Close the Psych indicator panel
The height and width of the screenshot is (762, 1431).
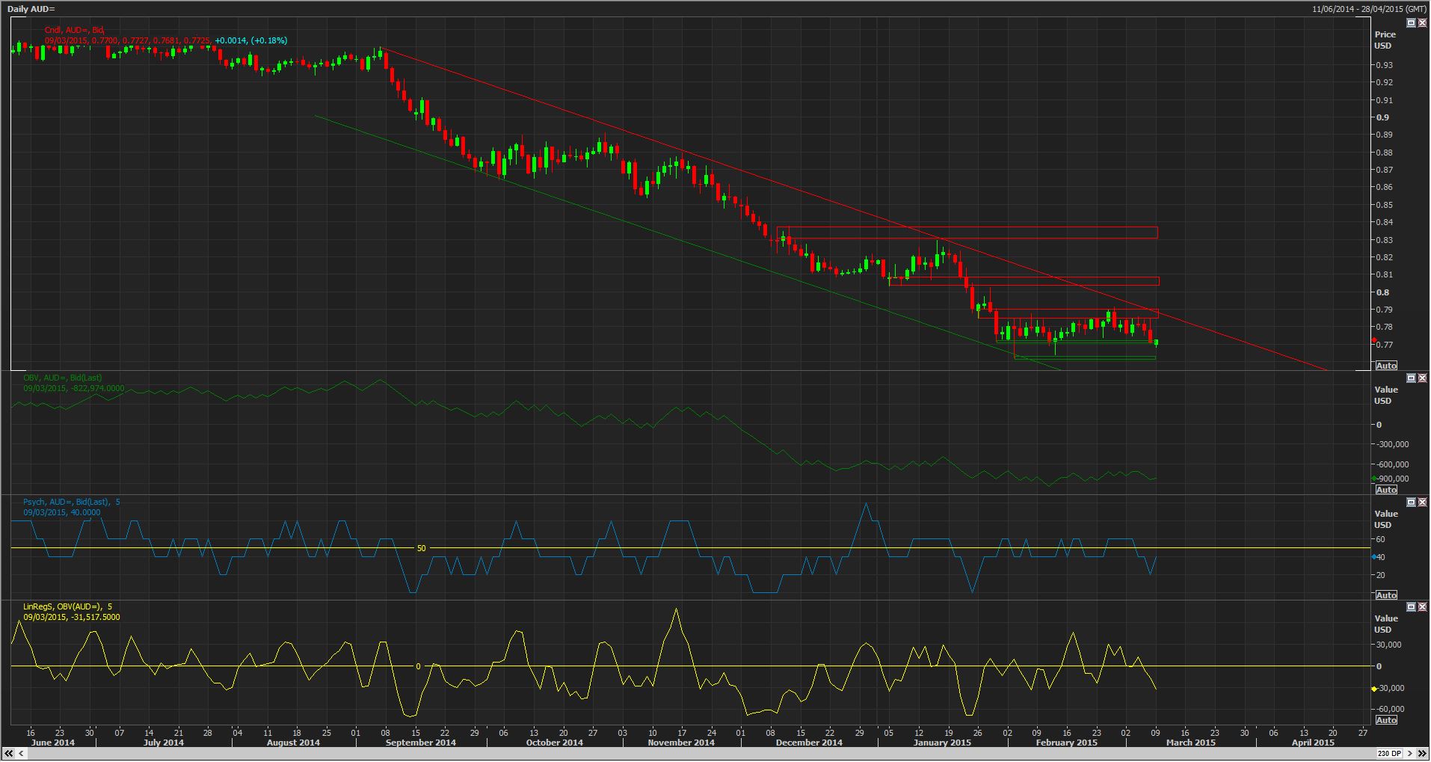pos(1422,503)
